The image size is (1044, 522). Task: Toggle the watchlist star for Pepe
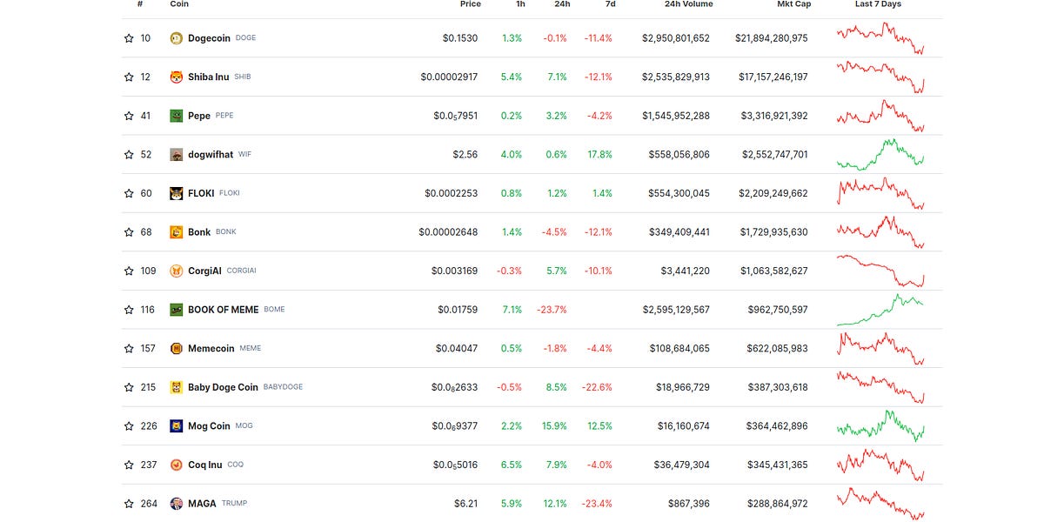click(x=128, y=115)
